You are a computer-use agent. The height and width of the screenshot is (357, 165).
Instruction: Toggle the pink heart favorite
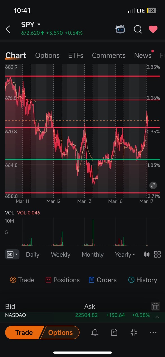(x=153, y=29)
